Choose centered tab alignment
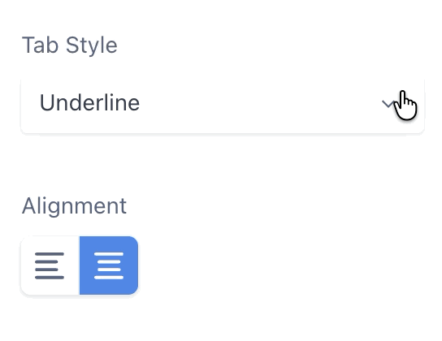 [x=109, y=265]
